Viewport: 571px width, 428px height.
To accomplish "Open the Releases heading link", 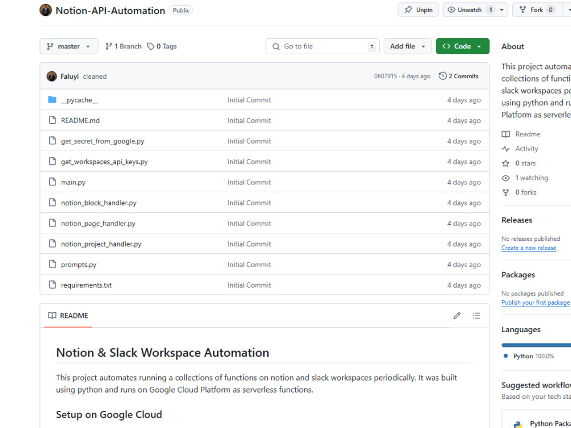I will [517, 220].
